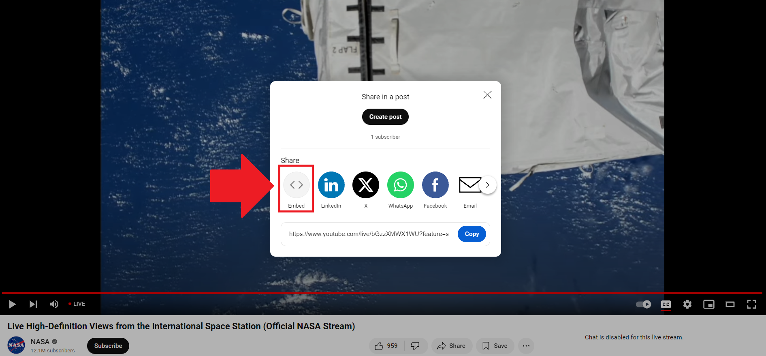Share the video via WhatsApp
Image resolution: width=766 pixels, height=356 pixels.
[x=401, y=185]
